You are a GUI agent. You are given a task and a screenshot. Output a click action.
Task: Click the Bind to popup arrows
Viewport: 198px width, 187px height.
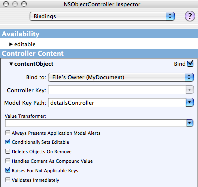189,77
